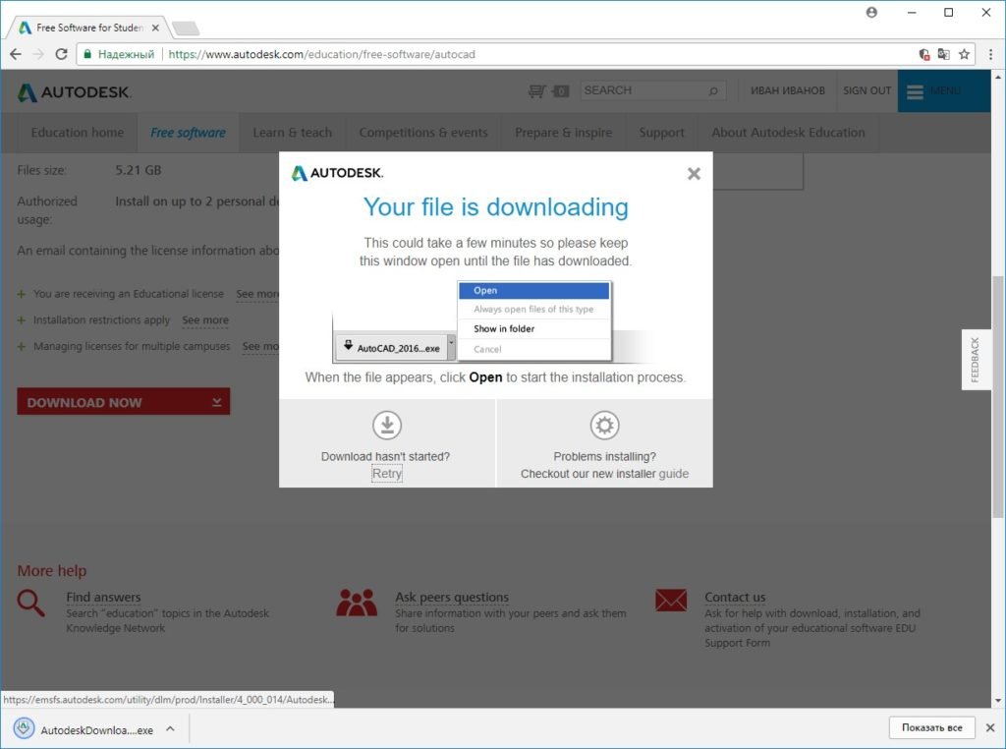
Task: Open Ask peers questions link
Action: coord(452,597)
